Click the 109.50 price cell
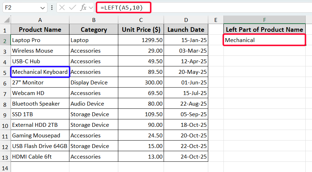Image resolution: width=312 pixels, height=172 pixels. 141,114
